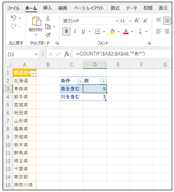Viewport: 174px width, 192px height.
Task: Toggle Italic formatting
Action: (75, 31)
